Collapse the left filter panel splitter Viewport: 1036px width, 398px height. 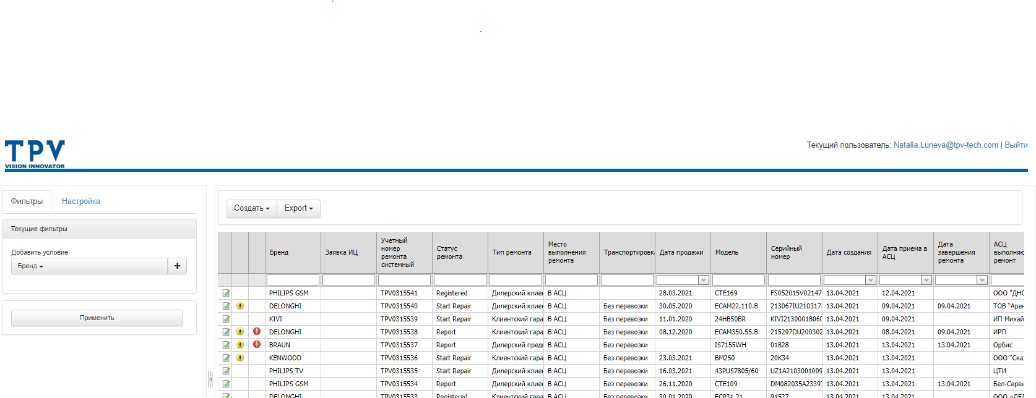point(210,379)
